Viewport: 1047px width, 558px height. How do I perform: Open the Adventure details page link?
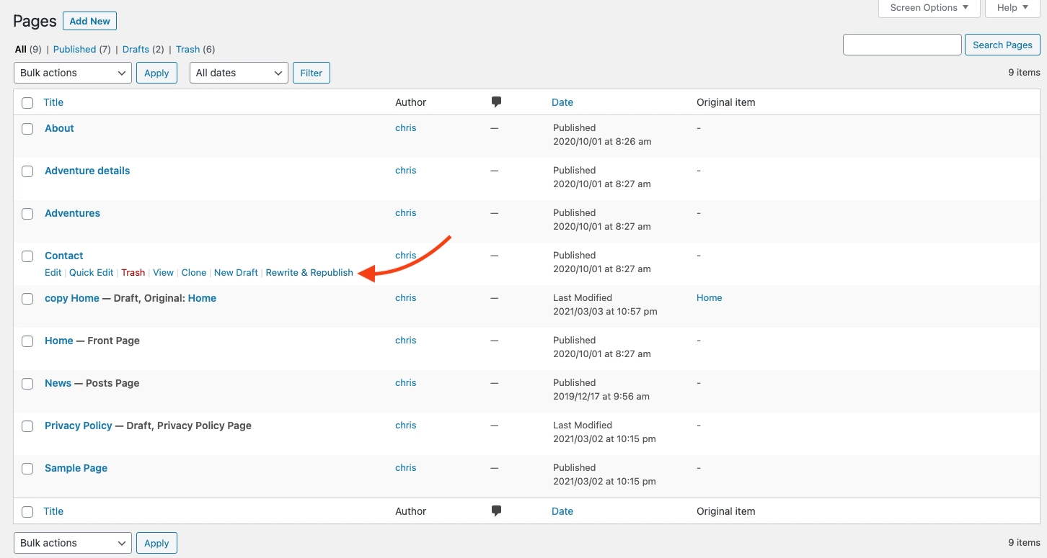click(x=87, y=171)
